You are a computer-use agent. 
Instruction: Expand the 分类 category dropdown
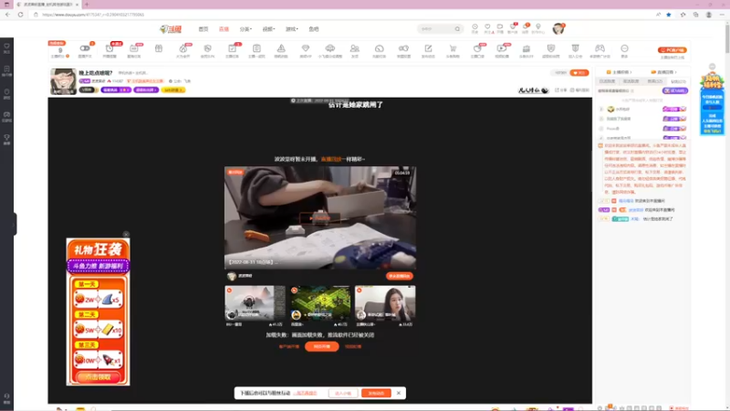point(245,29)
